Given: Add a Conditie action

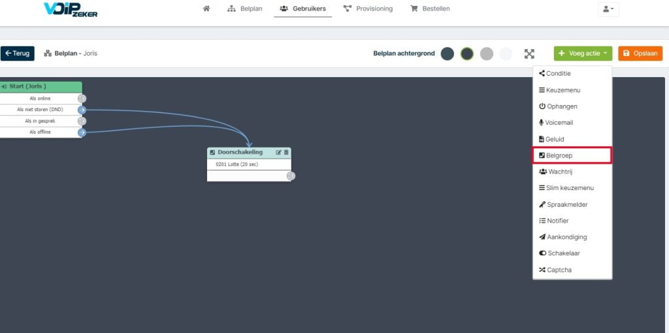Looking at the screenshot, I should tap(572, 73).
